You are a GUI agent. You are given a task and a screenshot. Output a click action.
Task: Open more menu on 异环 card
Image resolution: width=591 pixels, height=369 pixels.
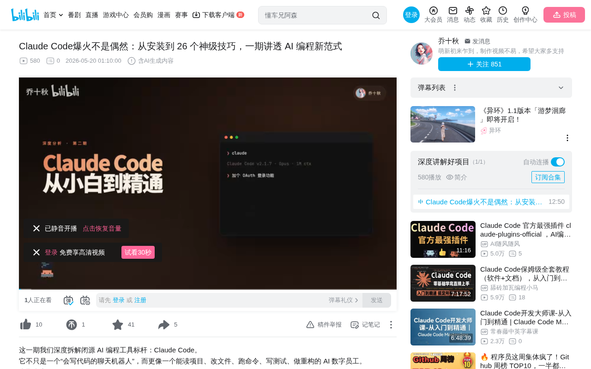[567, 138]
